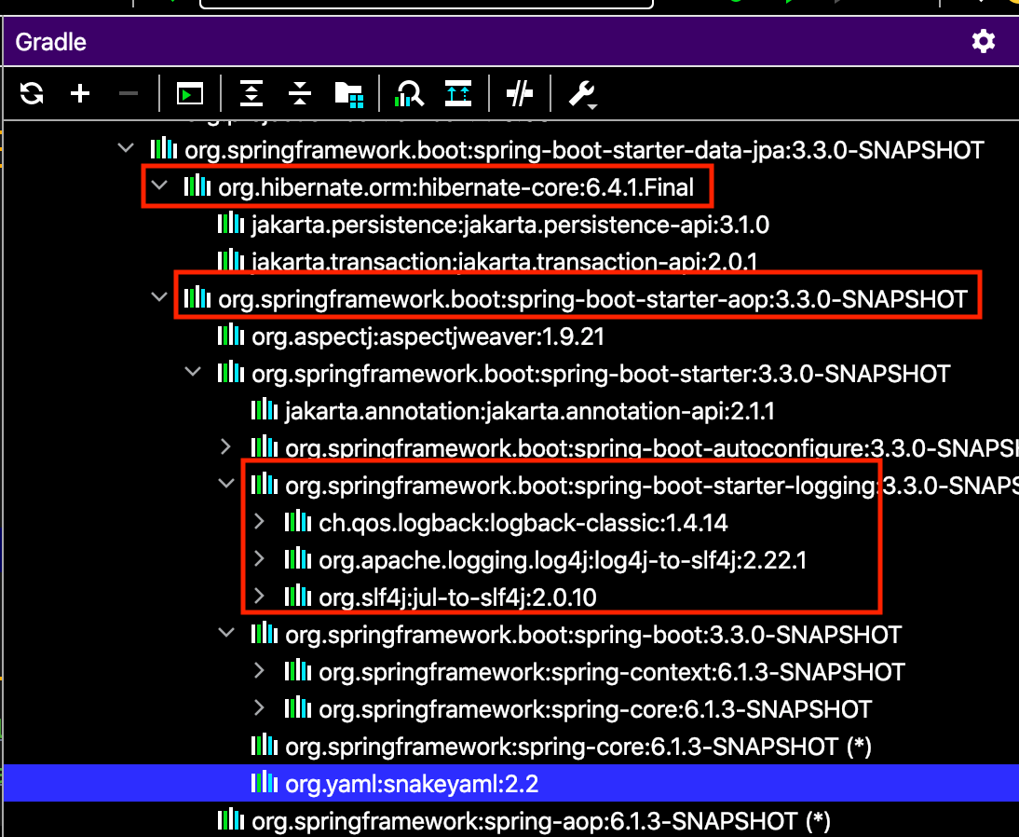
Task: Select jakarta.transaction-api:2.0.1 row
Action: 510,261
